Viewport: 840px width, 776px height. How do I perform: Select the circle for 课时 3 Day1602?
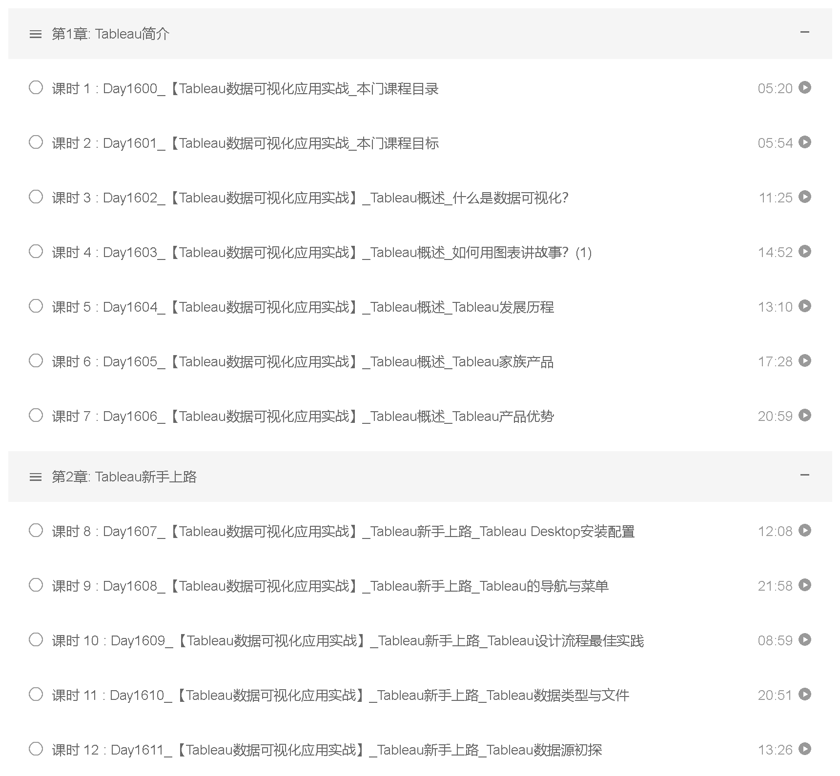[x=36, y=197]
